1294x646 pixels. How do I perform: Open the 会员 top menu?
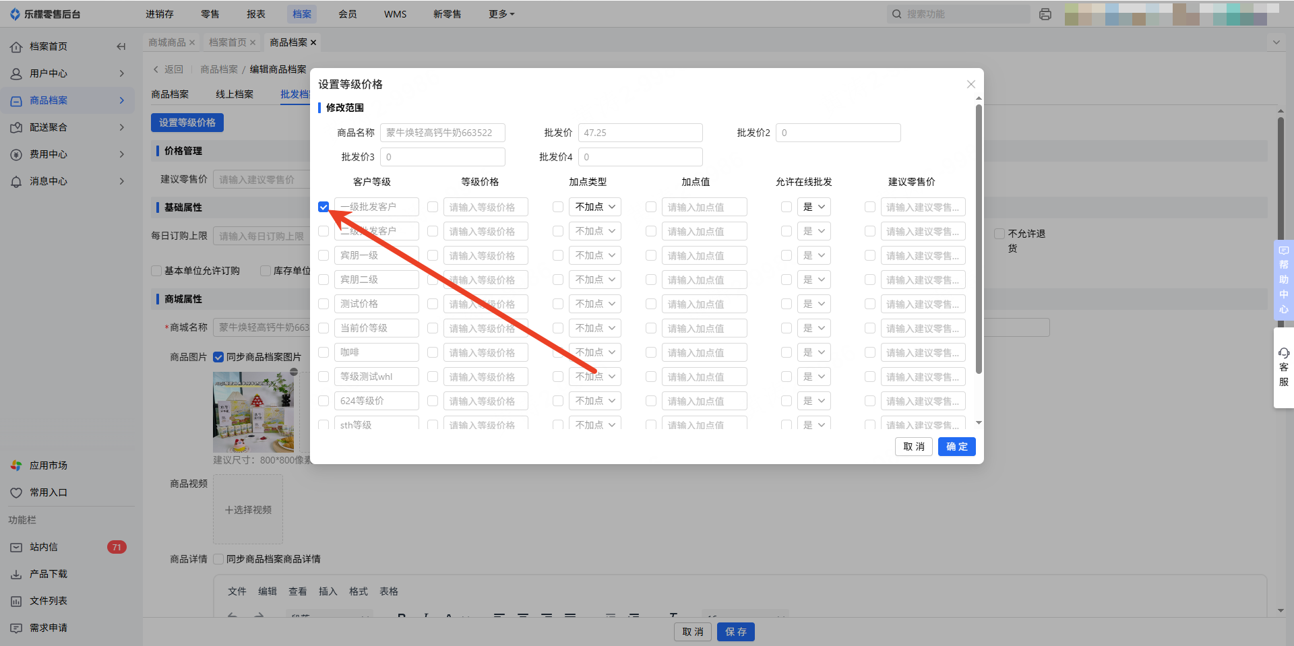pos(348,14)
